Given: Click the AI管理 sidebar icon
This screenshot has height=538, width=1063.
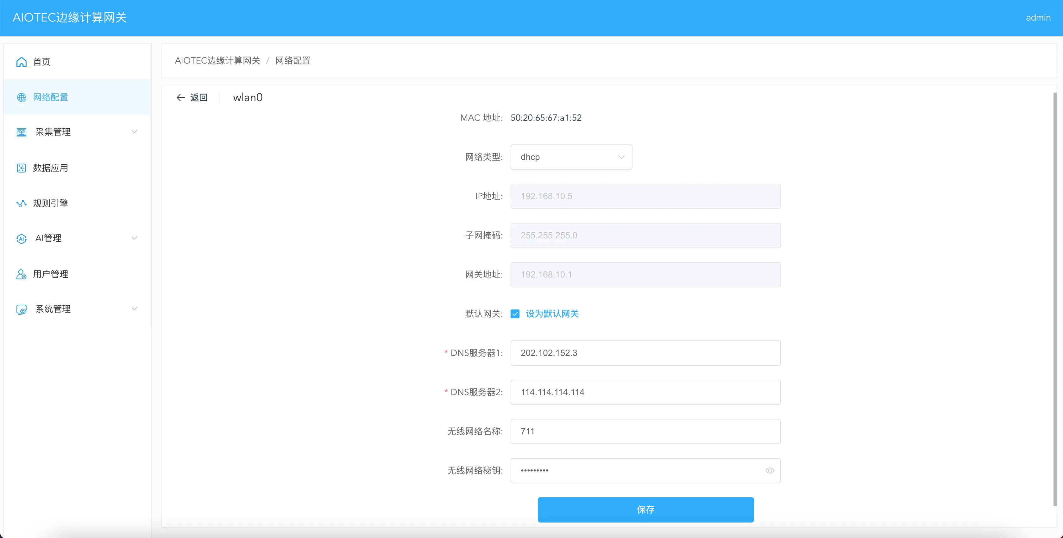Looking at the screenshot, I should click(22, 239).
